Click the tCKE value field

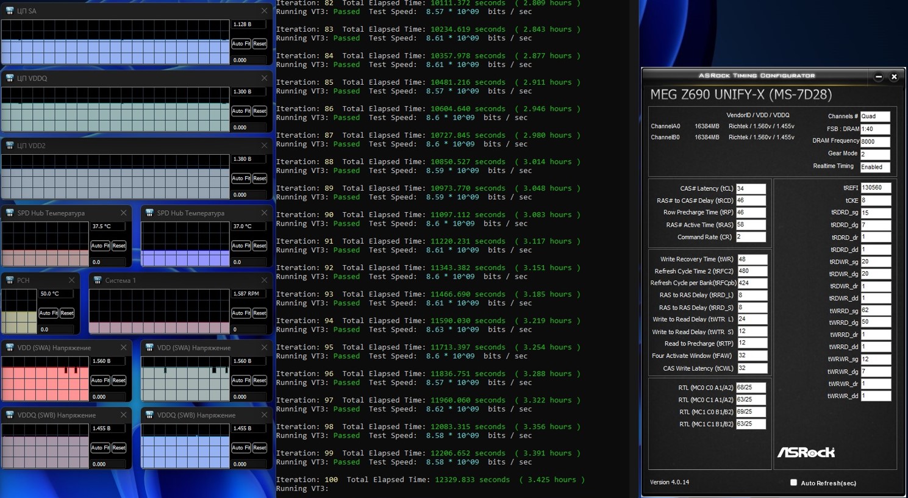click(x=876, y=201)
